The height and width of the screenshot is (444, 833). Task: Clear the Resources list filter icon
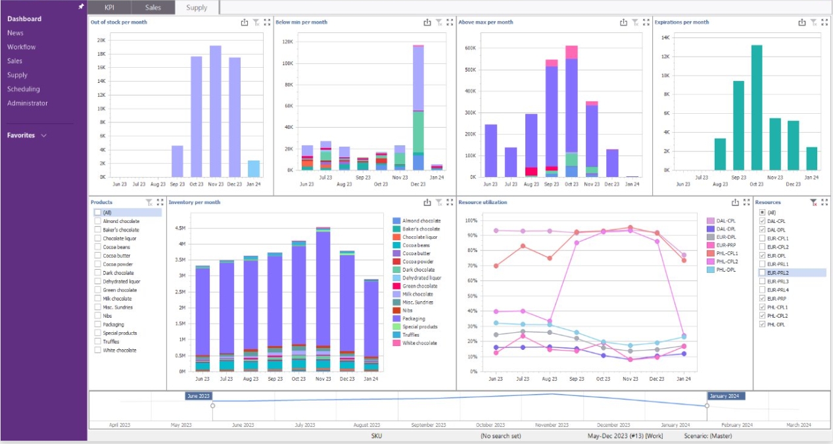pyautogui.click(x=813, y=203)
